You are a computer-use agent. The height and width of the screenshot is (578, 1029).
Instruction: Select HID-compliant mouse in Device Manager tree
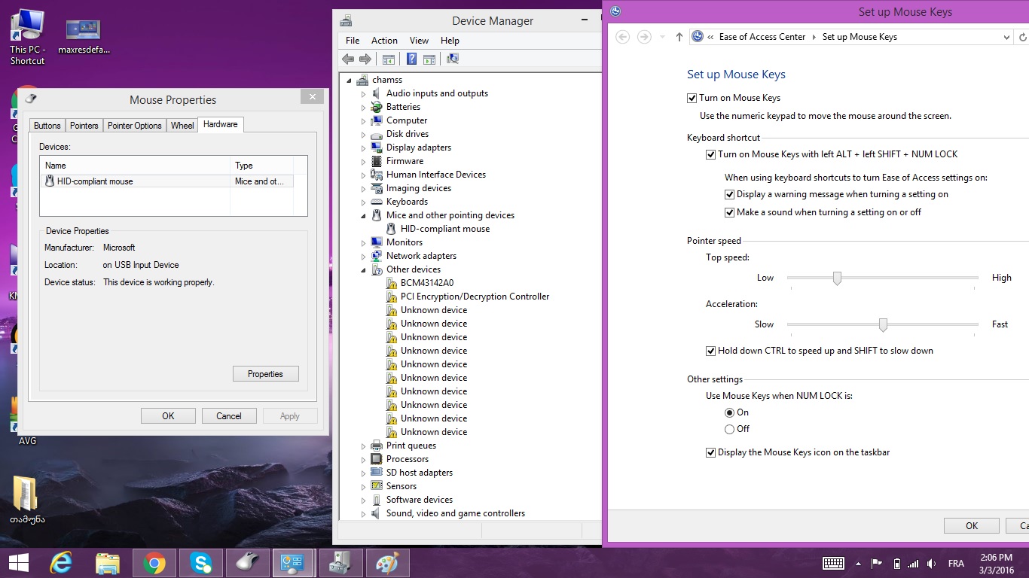point(444,229)
